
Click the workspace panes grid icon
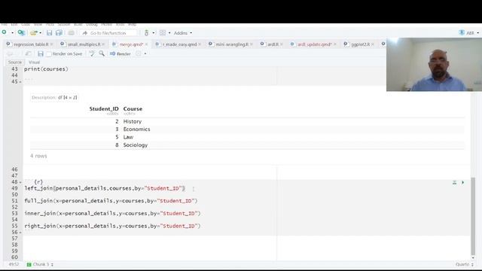pyautogui.click(x=163, y=32)
